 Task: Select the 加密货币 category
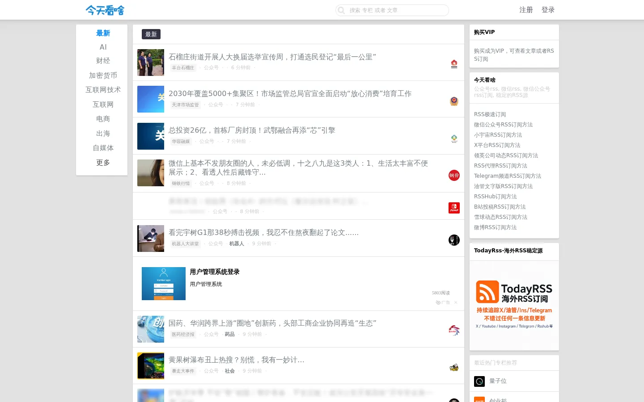pos(103,75)
